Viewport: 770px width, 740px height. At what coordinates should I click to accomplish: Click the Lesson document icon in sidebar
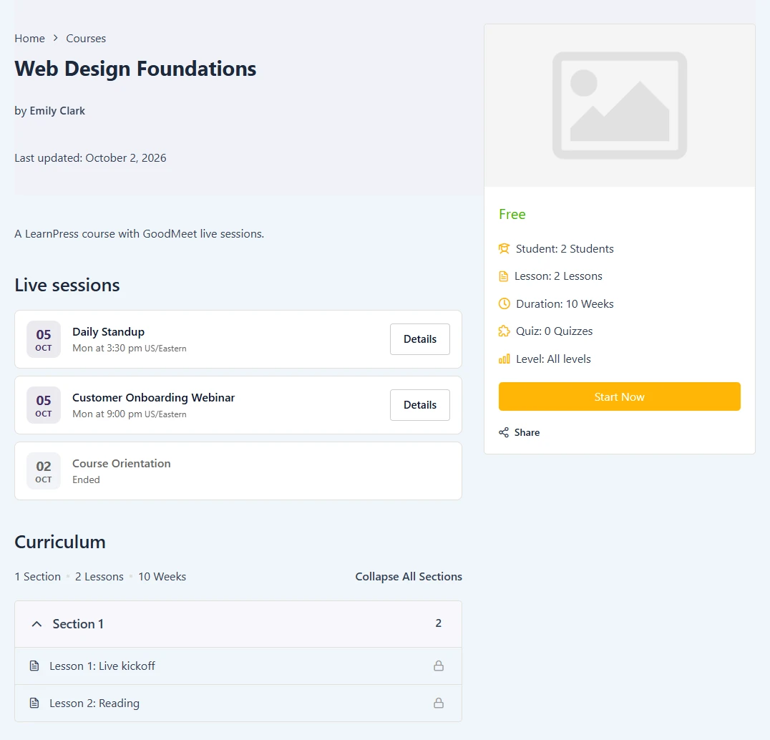point(503,276)
